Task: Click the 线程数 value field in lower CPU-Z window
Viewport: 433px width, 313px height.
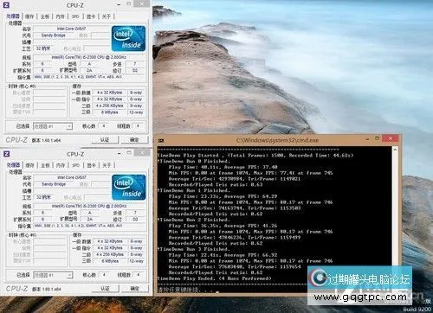Action: [x=139, y=275]
